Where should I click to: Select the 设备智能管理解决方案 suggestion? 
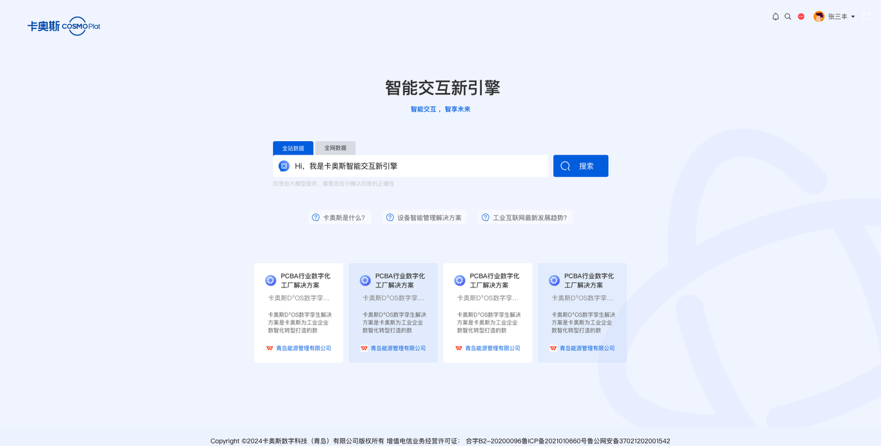tap(429, 218)
